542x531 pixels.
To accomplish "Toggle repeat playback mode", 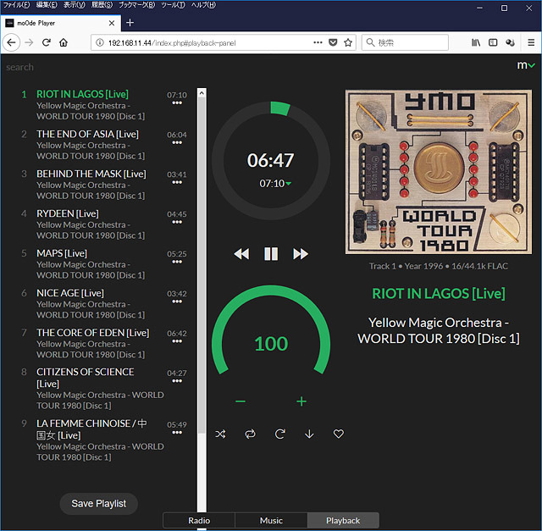I will point(250,434).
